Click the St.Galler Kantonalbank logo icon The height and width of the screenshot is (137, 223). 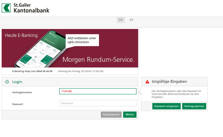(x=6, y=8)
